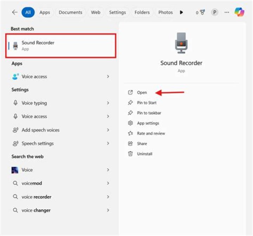This screenshot has width=253, height=236.
Task: Click the Open launch icon
Action: (130, 93)
